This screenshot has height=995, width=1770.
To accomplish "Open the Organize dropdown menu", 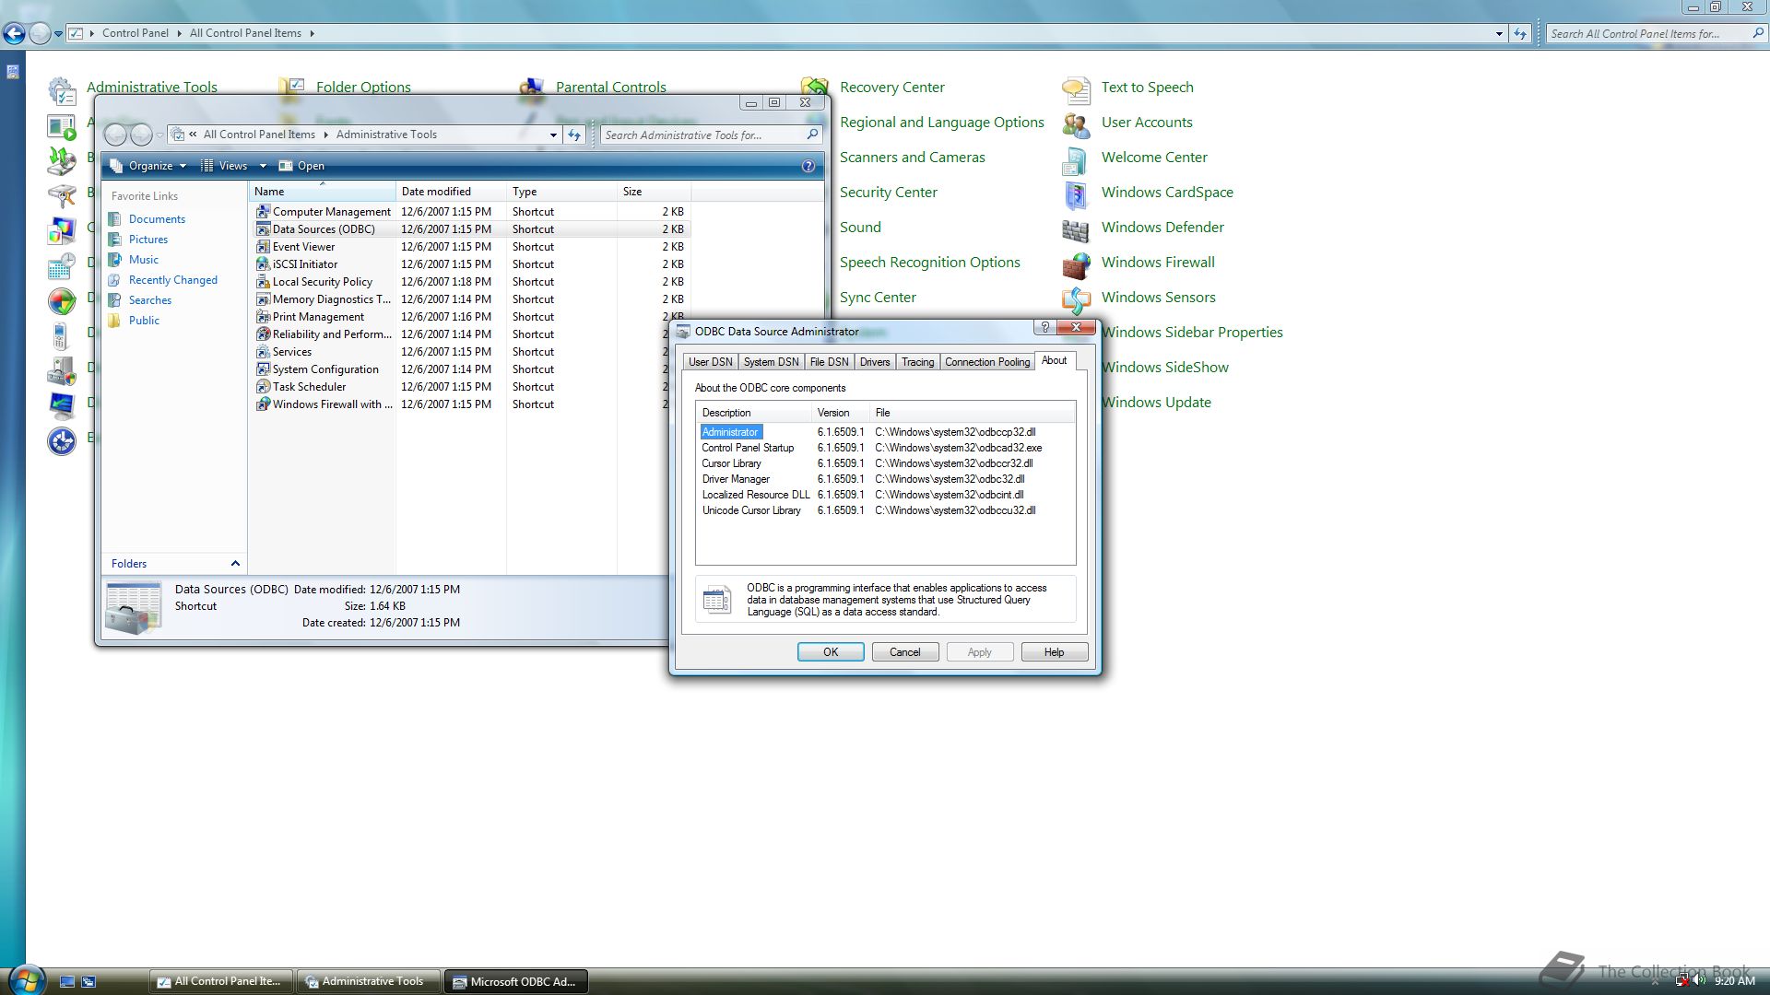I will [148, 166].
